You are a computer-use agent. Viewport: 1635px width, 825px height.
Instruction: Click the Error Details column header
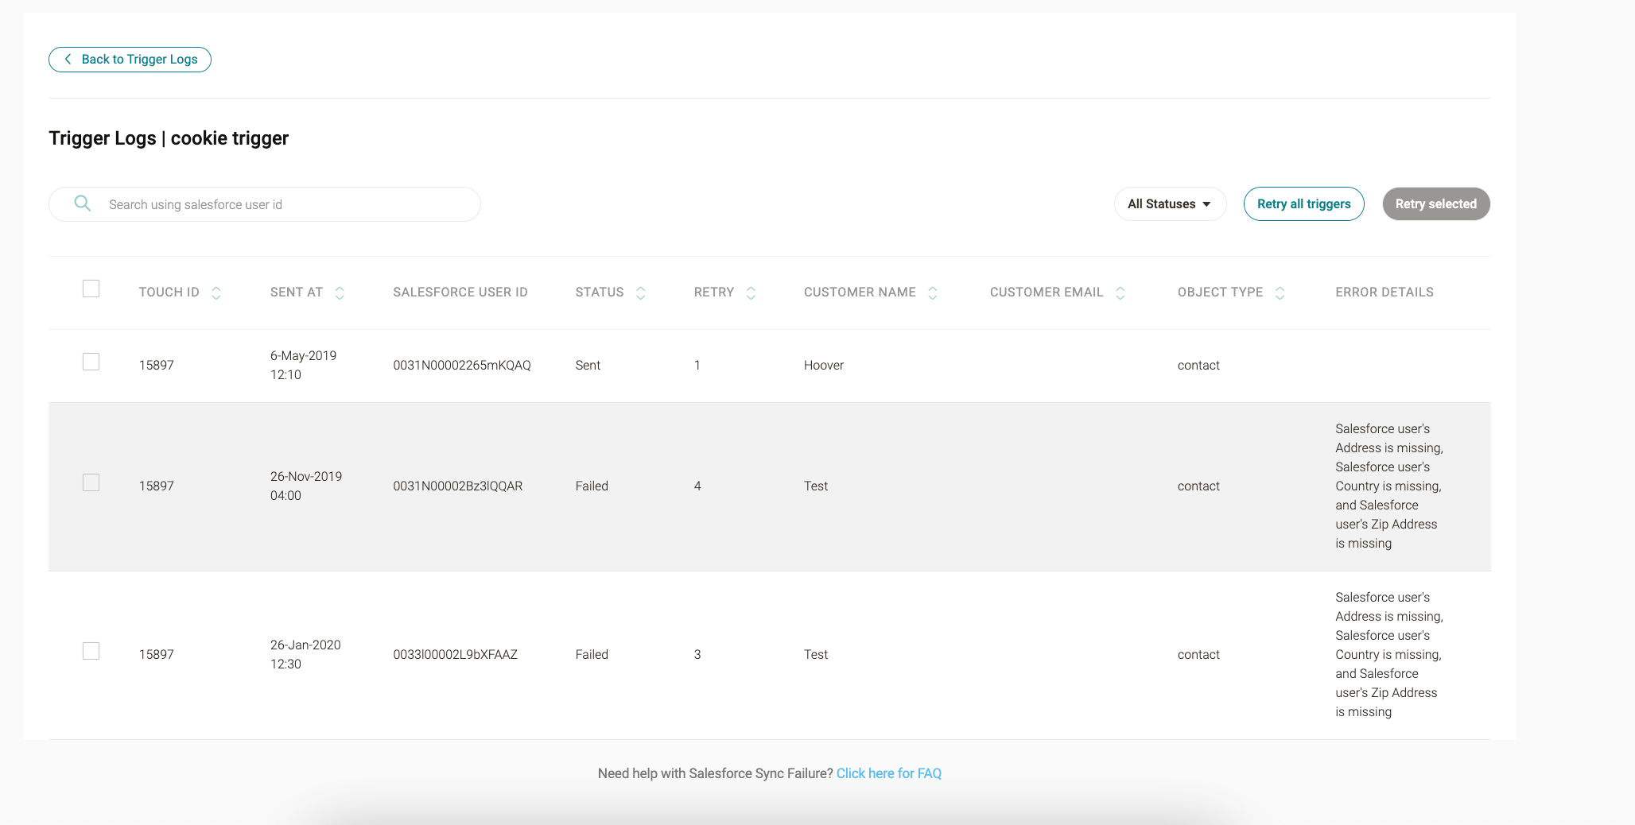[1384, 292]
